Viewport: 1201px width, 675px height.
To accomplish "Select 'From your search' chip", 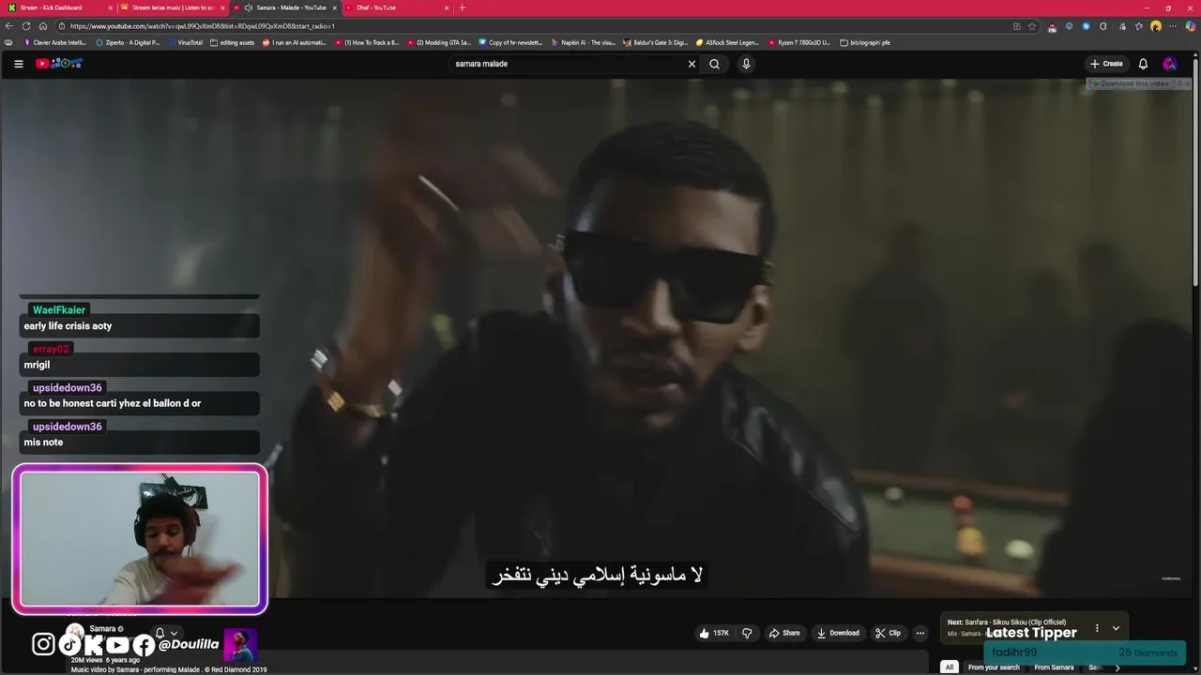I will tap(994, 667).
